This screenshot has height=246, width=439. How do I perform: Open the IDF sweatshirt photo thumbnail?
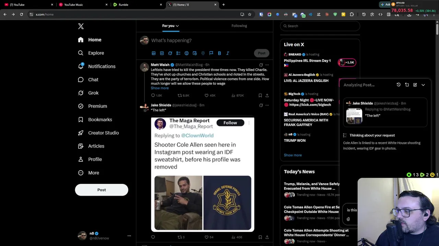click(x=227, y=203)
